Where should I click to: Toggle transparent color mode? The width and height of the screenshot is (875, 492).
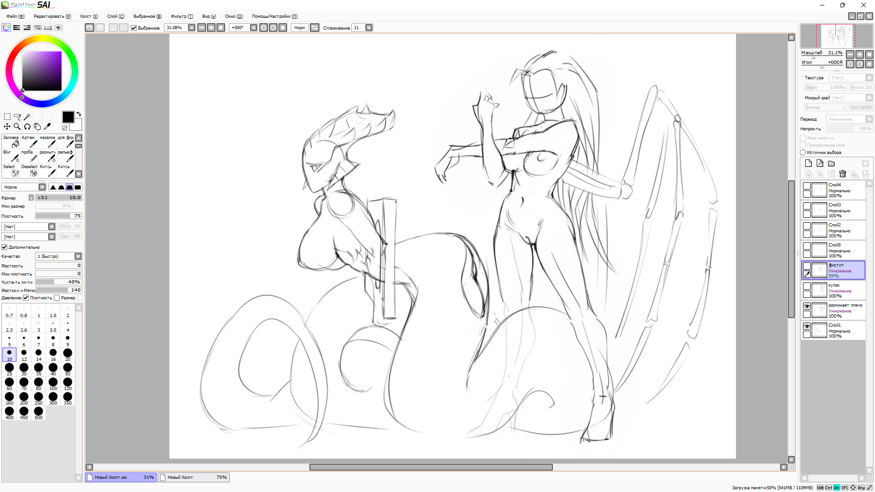tap(65, 128)
